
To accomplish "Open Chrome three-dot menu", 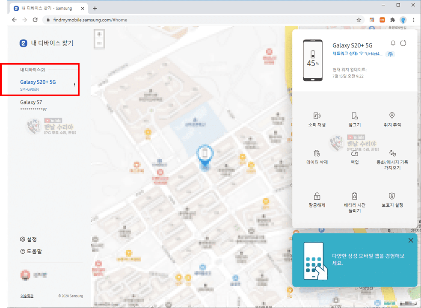I will coord(414,20).
